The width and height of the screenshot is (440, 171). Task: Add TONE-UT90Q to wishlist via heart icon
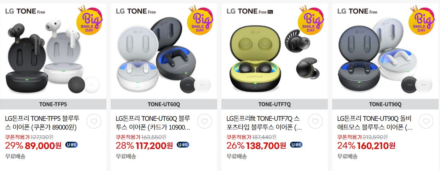click(426, 121)
